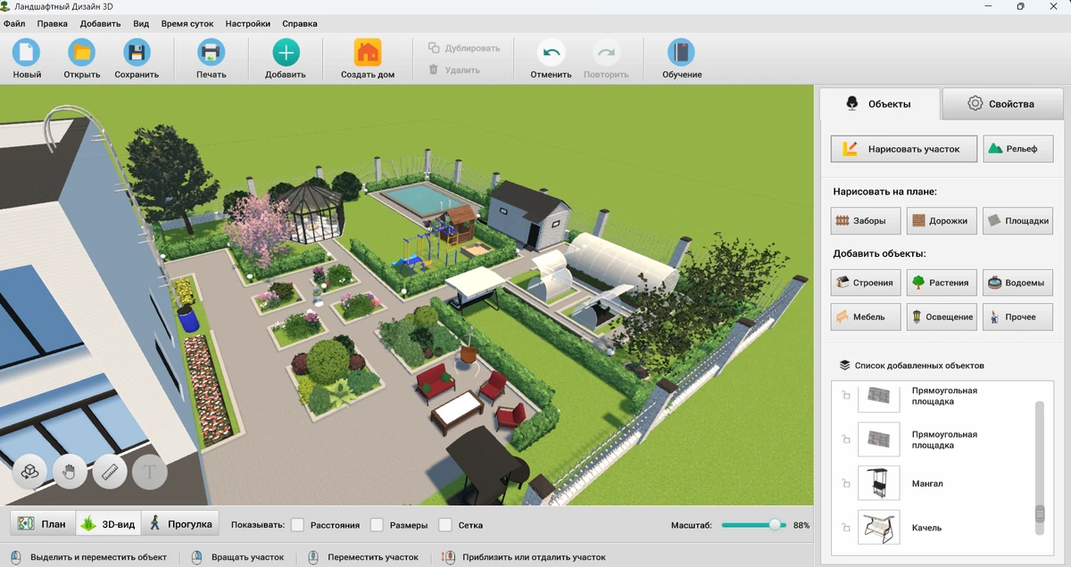Image resolution: width=1071 pixels, height=567 pixels.
Task: Click the Нарисовать участок button
Action: (902, 149)
